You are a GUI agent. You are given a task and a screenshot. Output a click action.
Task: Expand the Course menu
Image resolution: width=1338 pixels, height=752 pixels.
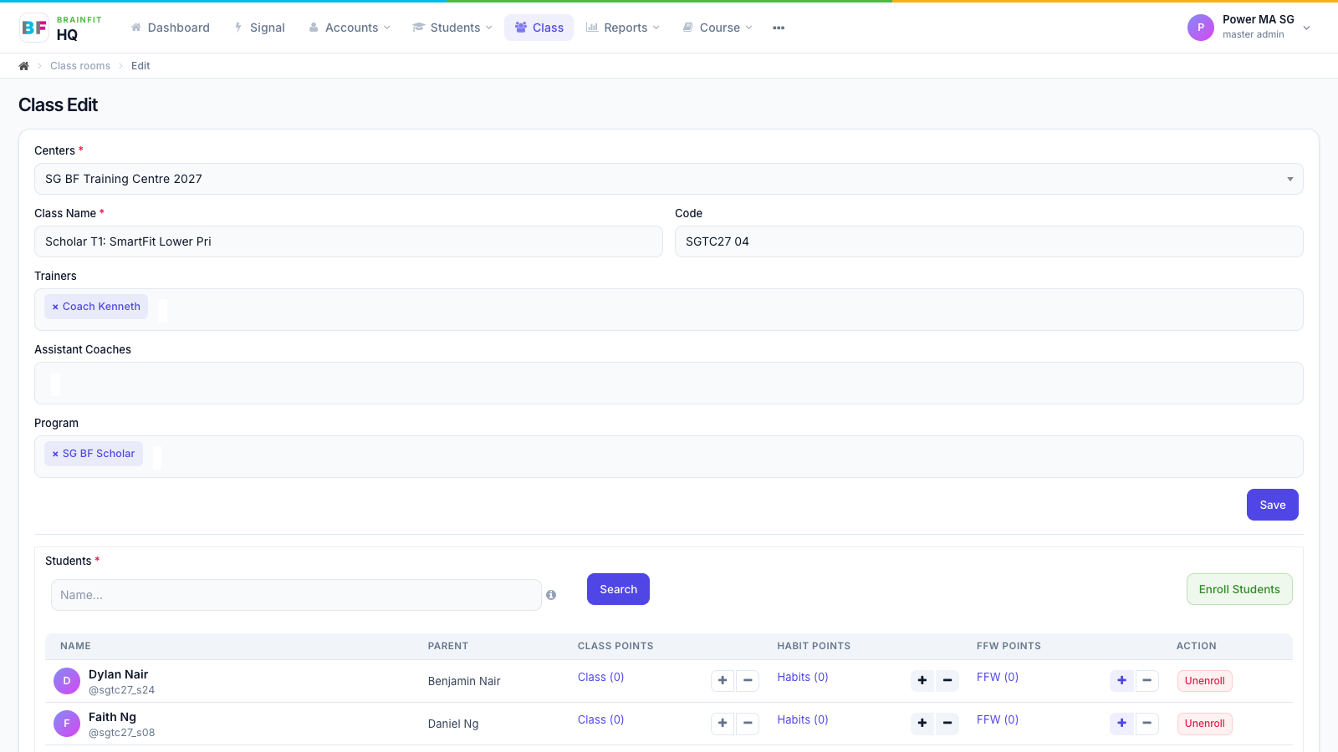point(718,28)
